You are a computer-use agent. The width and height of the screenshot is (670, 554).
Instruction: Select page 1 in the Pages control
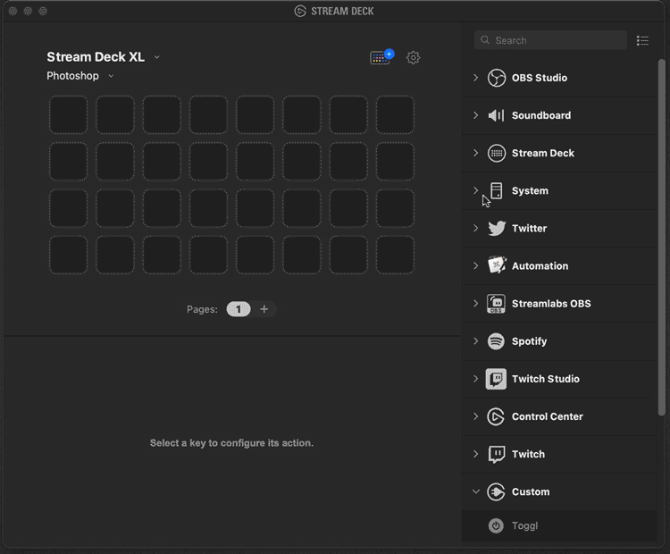coord(239,309)
